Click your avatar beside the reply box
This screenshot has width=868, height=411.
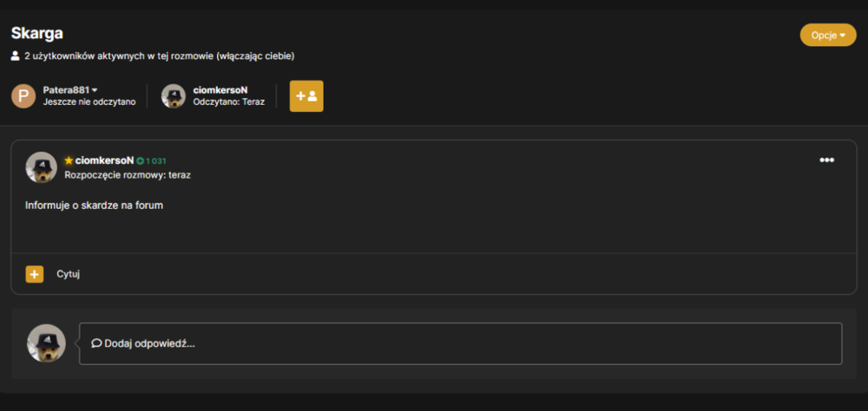click(x=47, y=343)
